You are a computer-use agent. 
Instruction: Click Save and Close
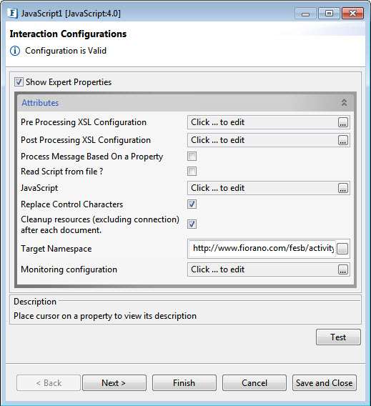(x=324, y=382)
